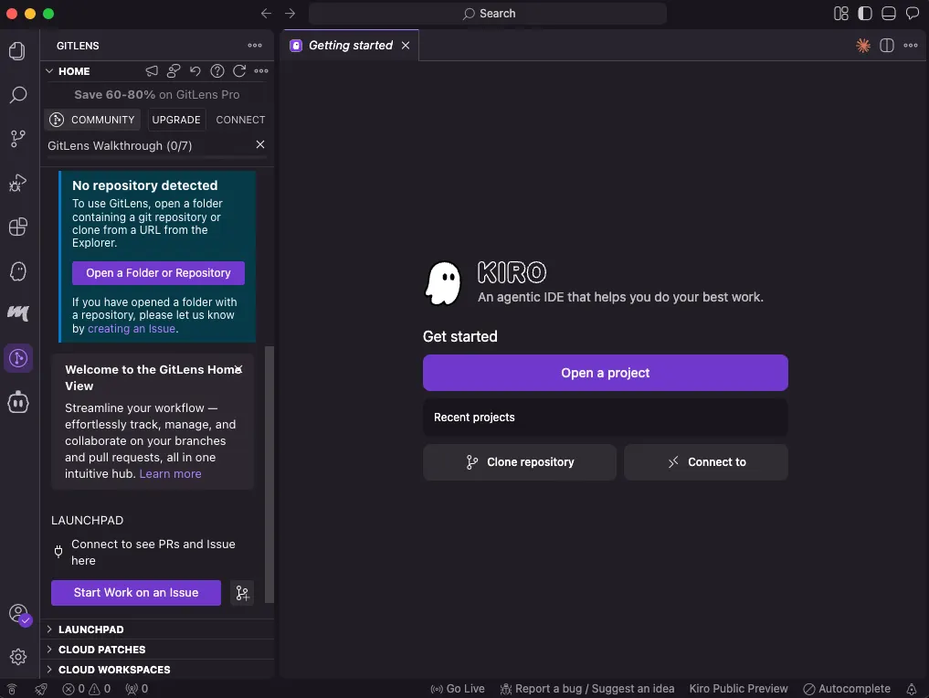The image size is (929, 698).
Task: Click the Search command center field
Action: click(x=488, y=13)
